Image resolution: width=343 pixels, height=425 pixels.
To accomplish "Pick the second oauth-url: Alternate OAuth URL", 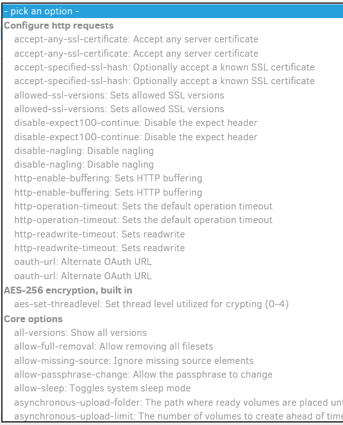I will [x=172, y=276].
